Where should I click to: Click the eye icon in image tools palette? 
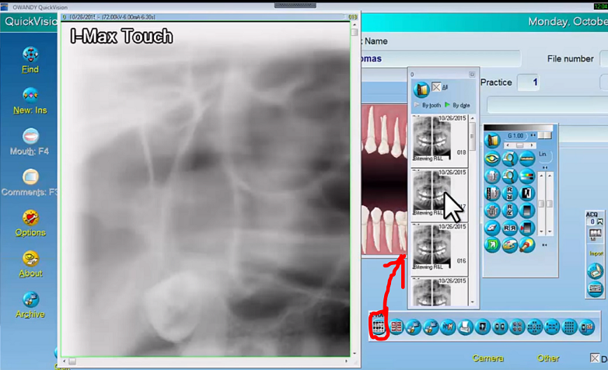[x=492, y=159]
